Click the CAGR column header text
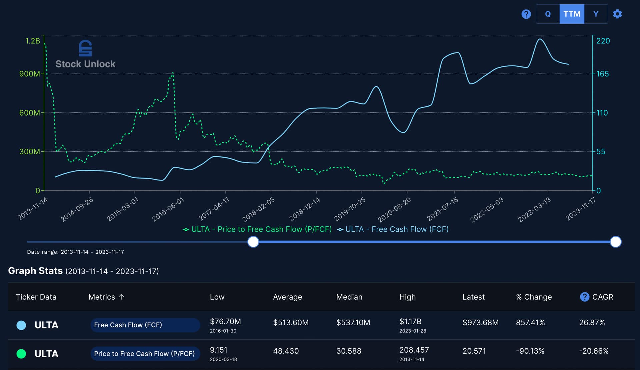This screenshot has width=640, height=370. click(602, 297)
